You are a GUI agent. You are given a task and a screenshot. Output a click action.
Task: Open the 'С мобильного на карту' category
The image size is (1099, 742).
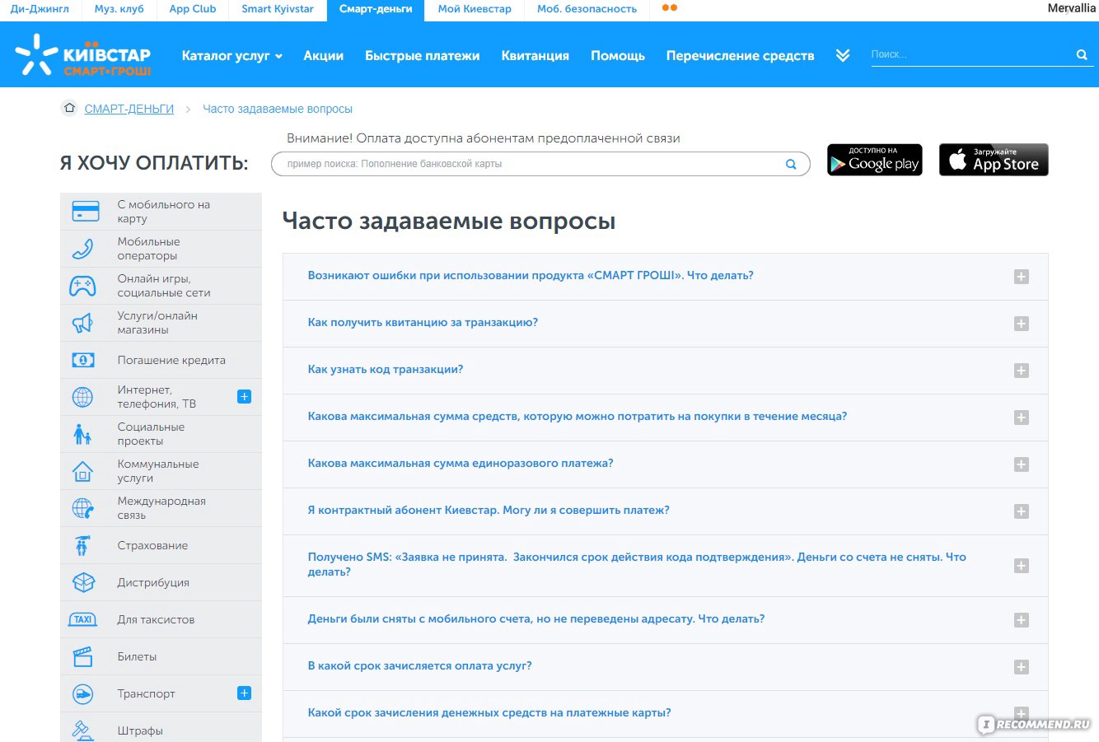(161, 212)
